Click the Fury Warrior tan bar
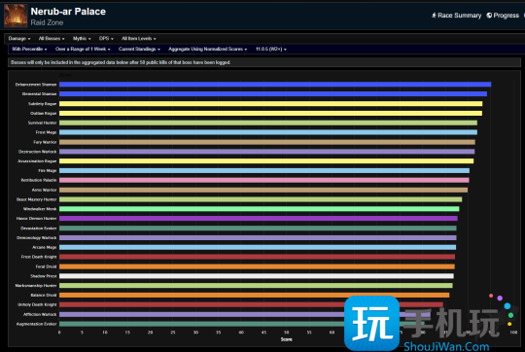 (x=267, y=142)
